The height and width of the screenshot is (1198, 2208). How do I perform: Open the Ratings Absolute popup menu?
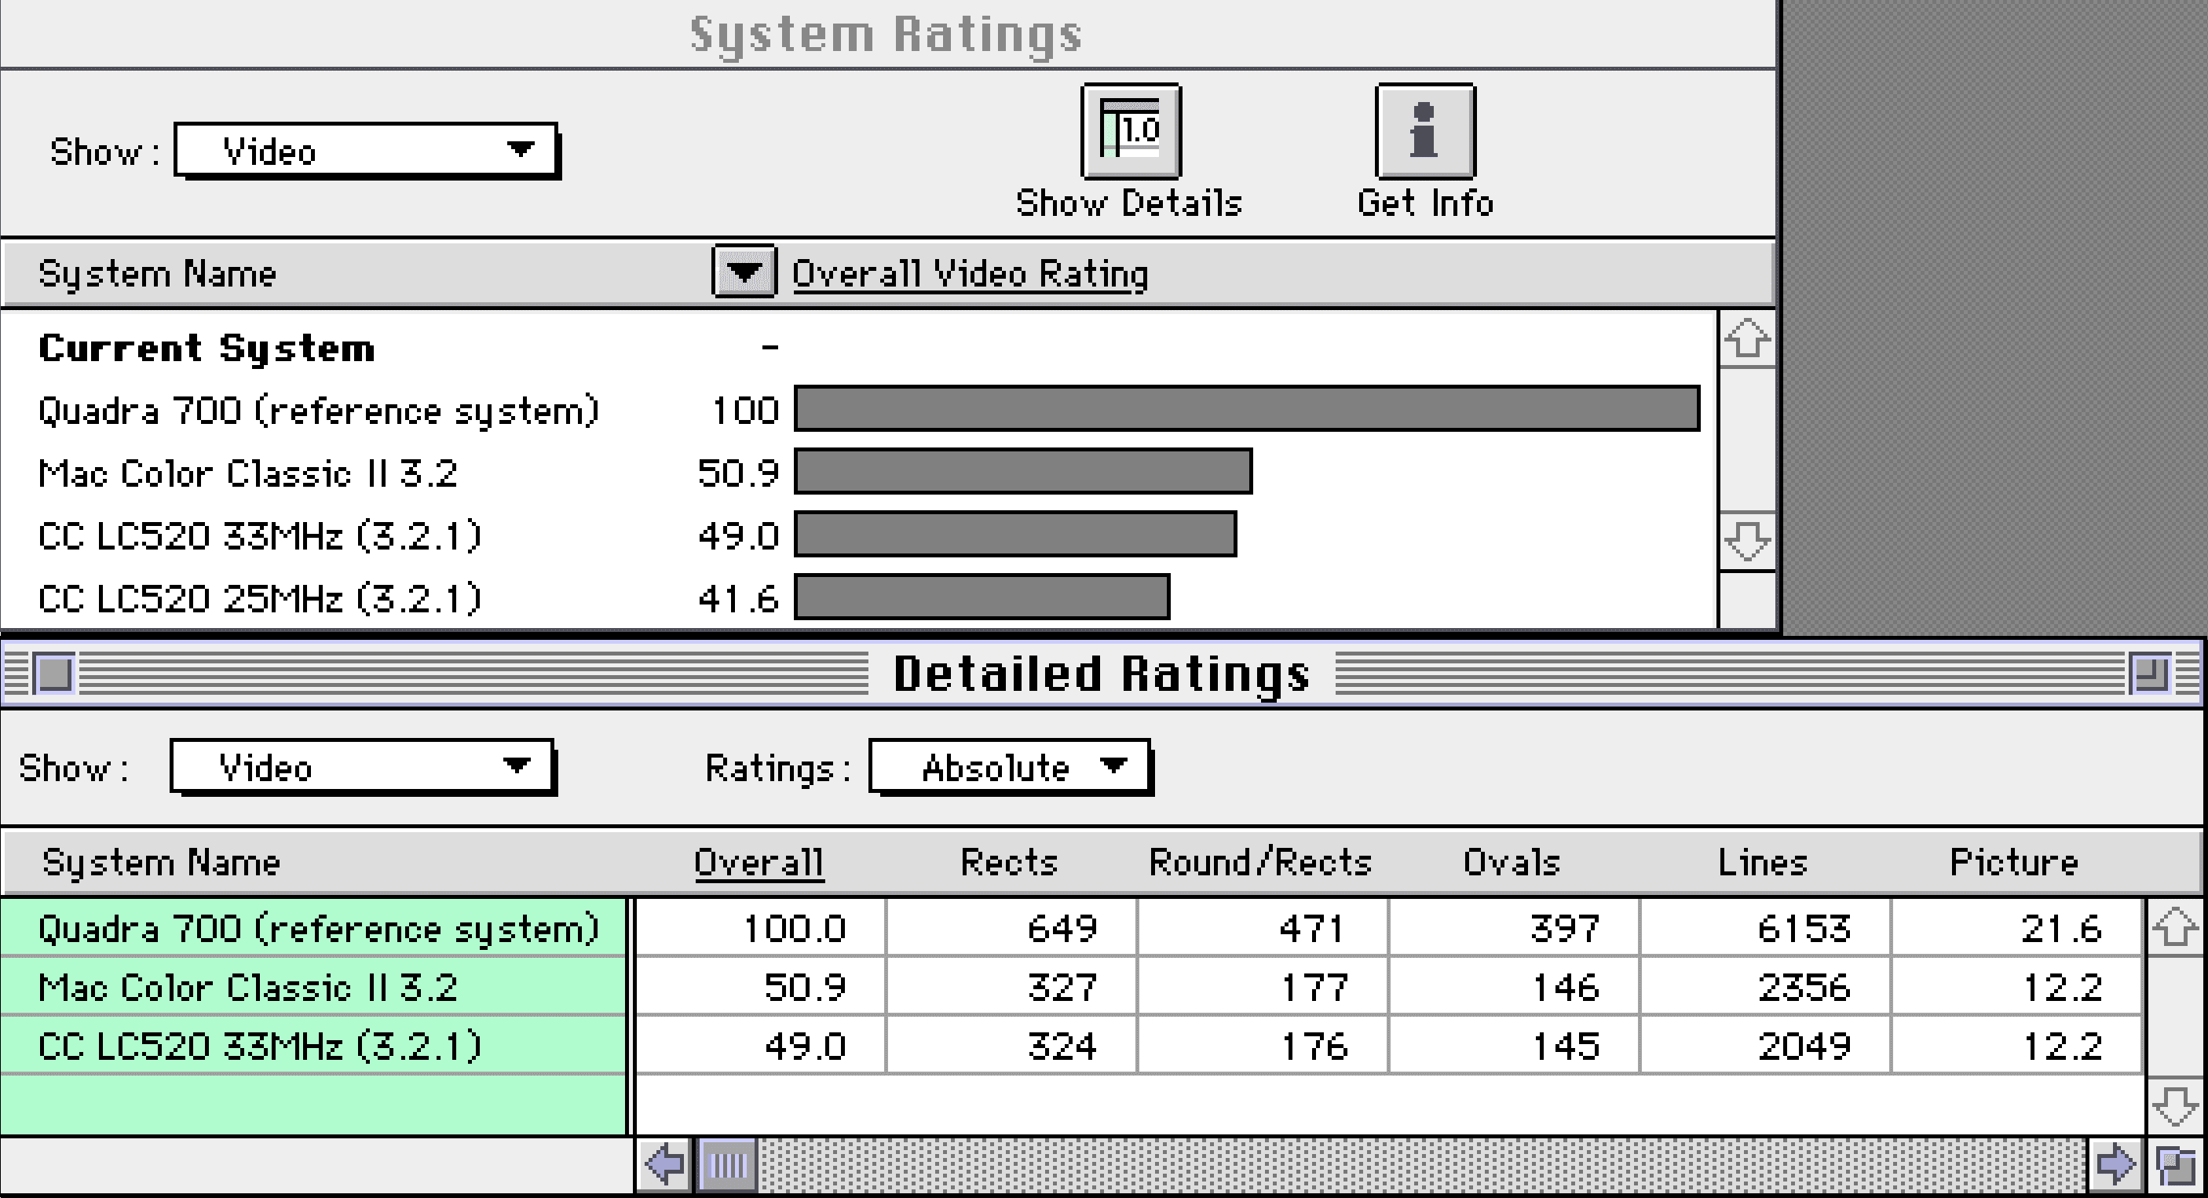(x=1010, y=767)
